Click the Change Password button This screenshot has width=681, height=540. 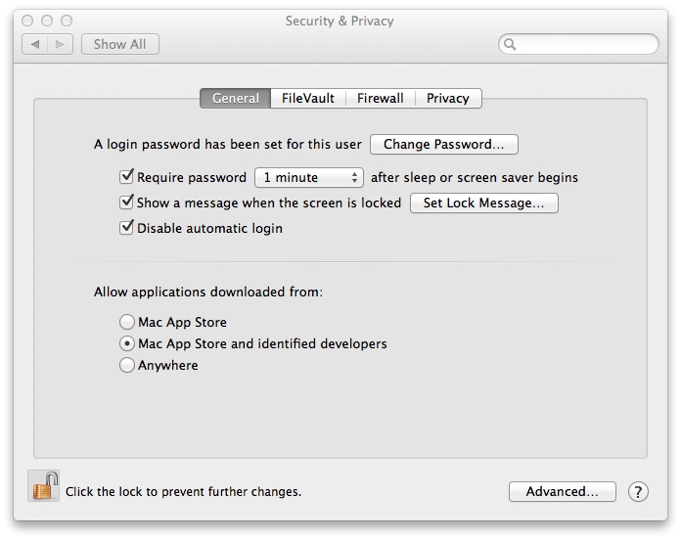(x=443, y=144)
